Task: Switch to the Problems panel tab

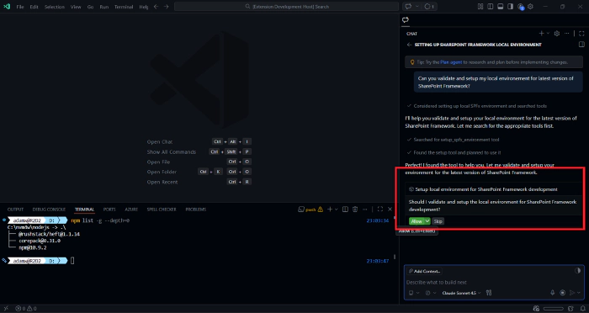Action: click(196, 210)
